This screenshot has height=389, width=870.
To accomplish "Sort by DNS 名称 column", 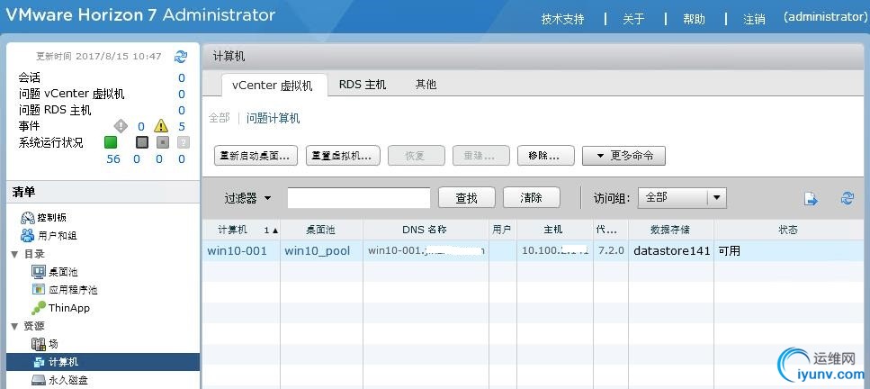I will point(426,230).
